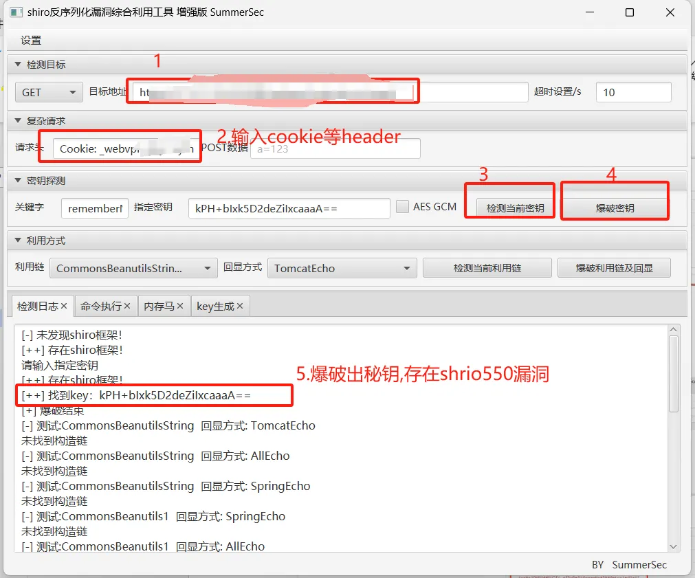This screenshot has width=695, height=578.
Task: Close the 内存马 tab with its X
Action: (x=180, y=306)
